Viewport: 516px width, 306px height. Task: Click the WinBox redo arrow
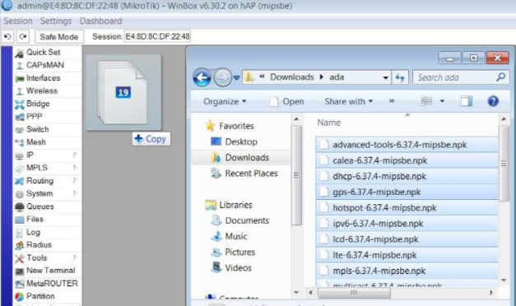pos(23,36)
